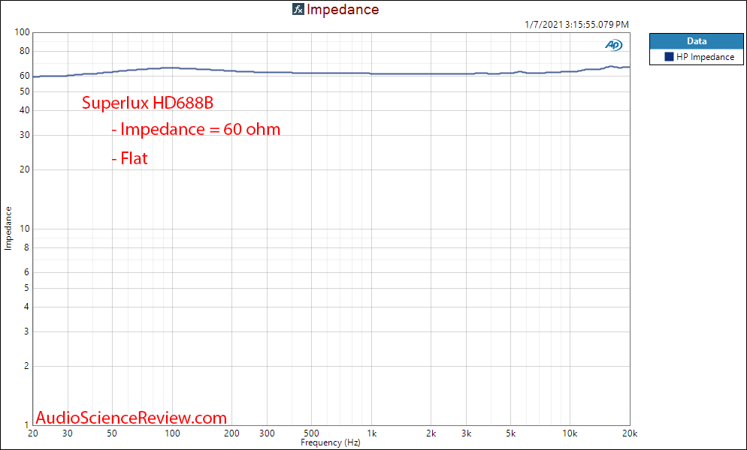Image resolution: width=747 pixels, height=450 pixels.
Task: Click the "500" frequency tick label
Action: (312, 433)
